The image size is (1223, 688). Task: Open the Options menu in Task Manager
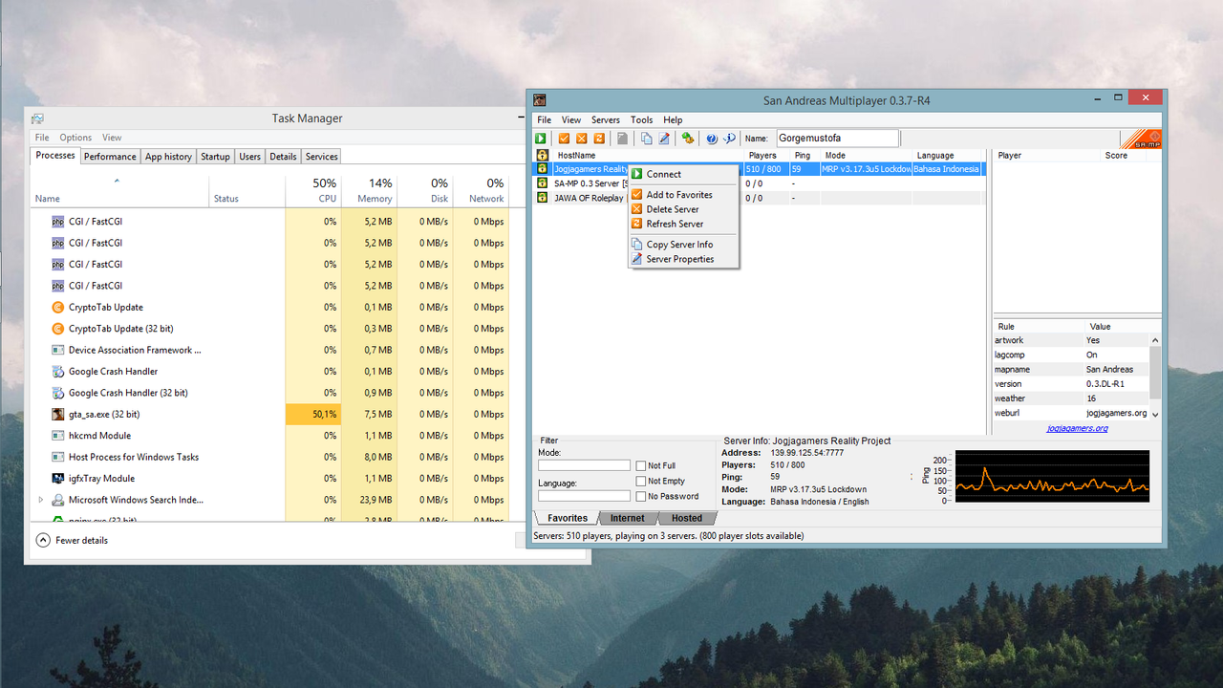pyautogui.click(x=75, y=138)
